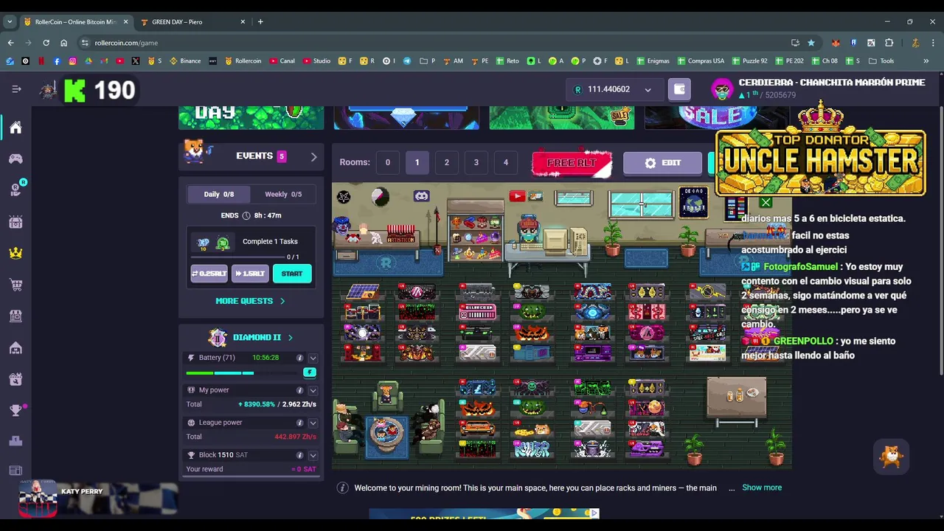Open the MetaMask fox extension

(x=836, y=43)
